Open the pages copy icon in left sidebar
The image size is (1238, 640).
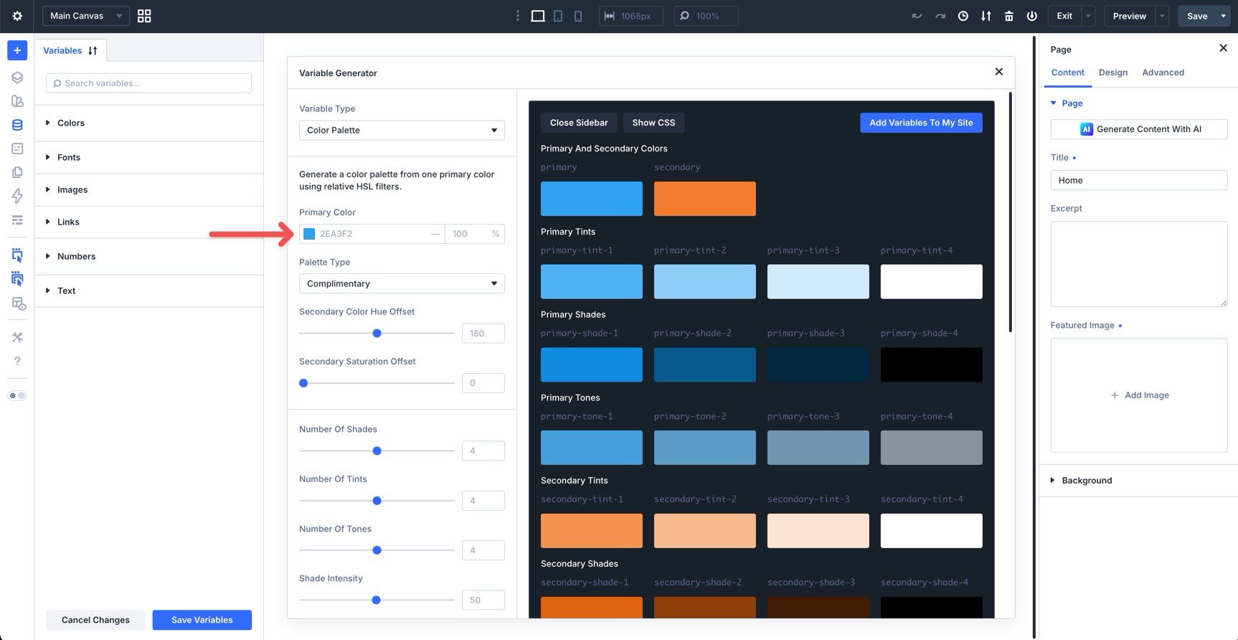click(x=17, y=172)
